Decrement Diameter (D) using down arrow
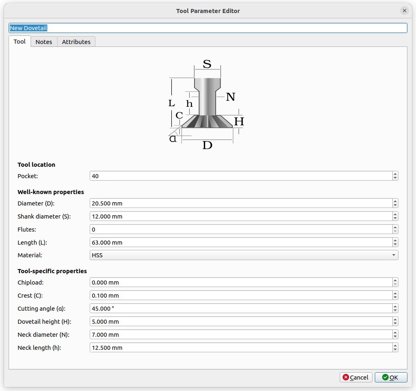416x391 pixels. coord(395,205)
